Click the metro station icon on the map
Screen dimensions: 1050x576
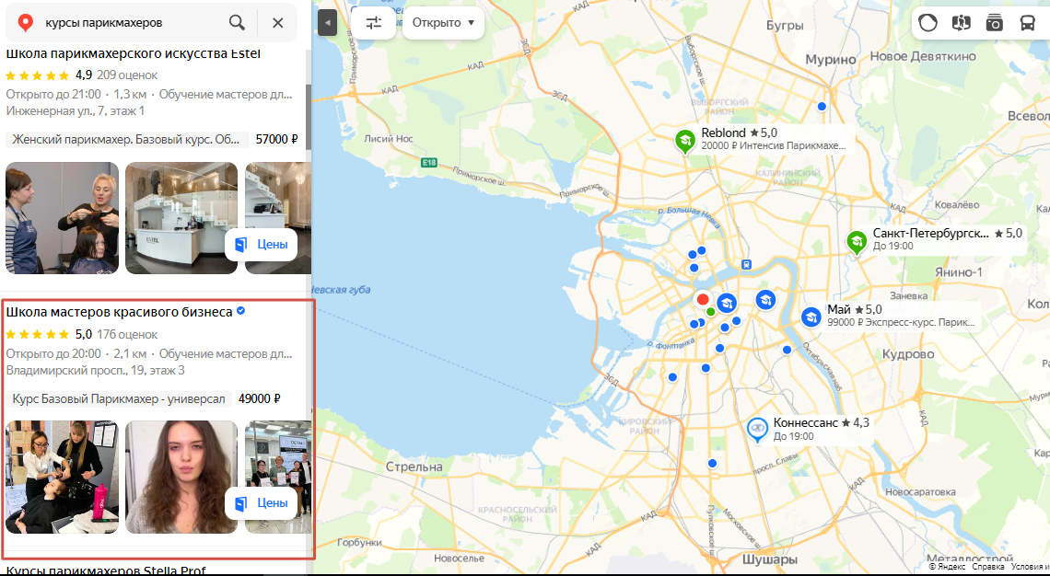pyautogui.click(x=747, y=264)
